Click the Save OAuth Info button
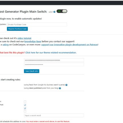This screenshot has width=123, height=123. click(31, 71)
